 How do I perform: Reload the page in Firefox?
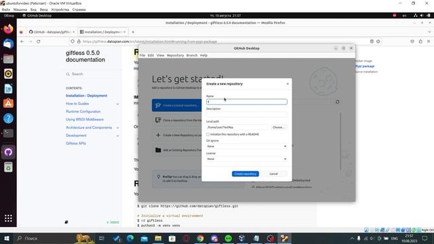(x=39, y=41)
